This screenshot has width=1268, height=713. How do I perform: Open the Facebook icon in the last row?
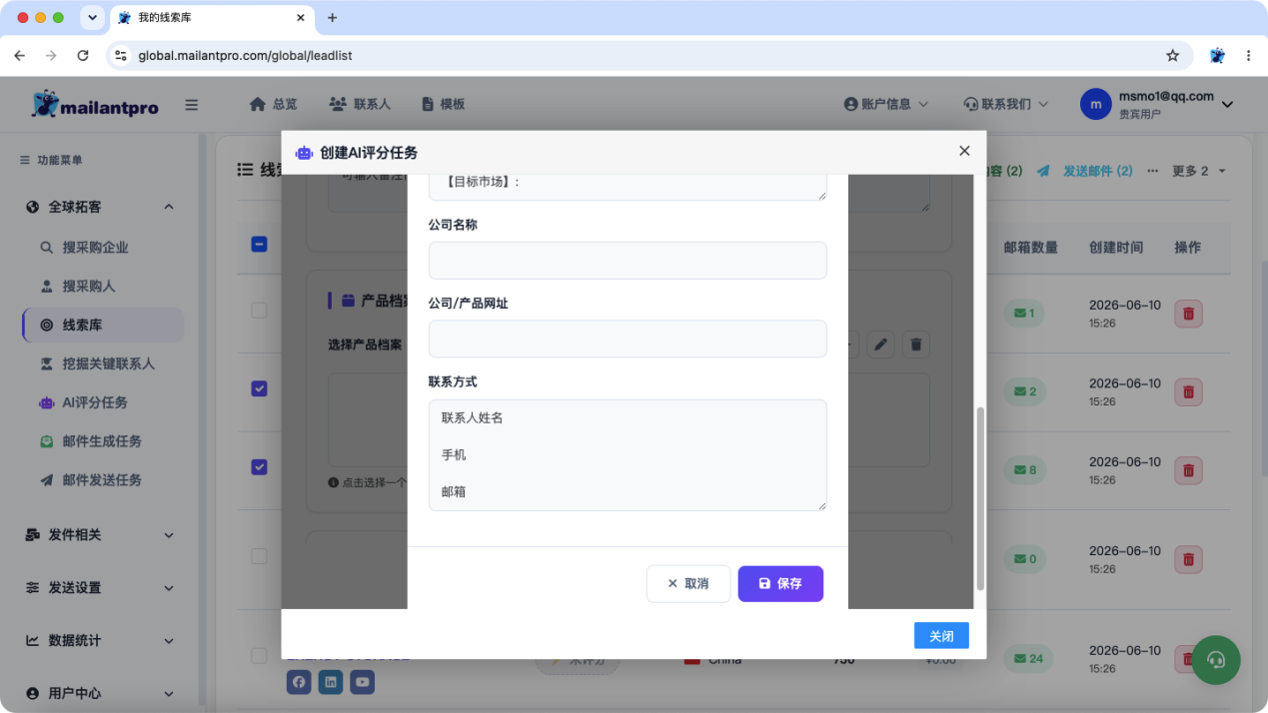tap(299, 682)
